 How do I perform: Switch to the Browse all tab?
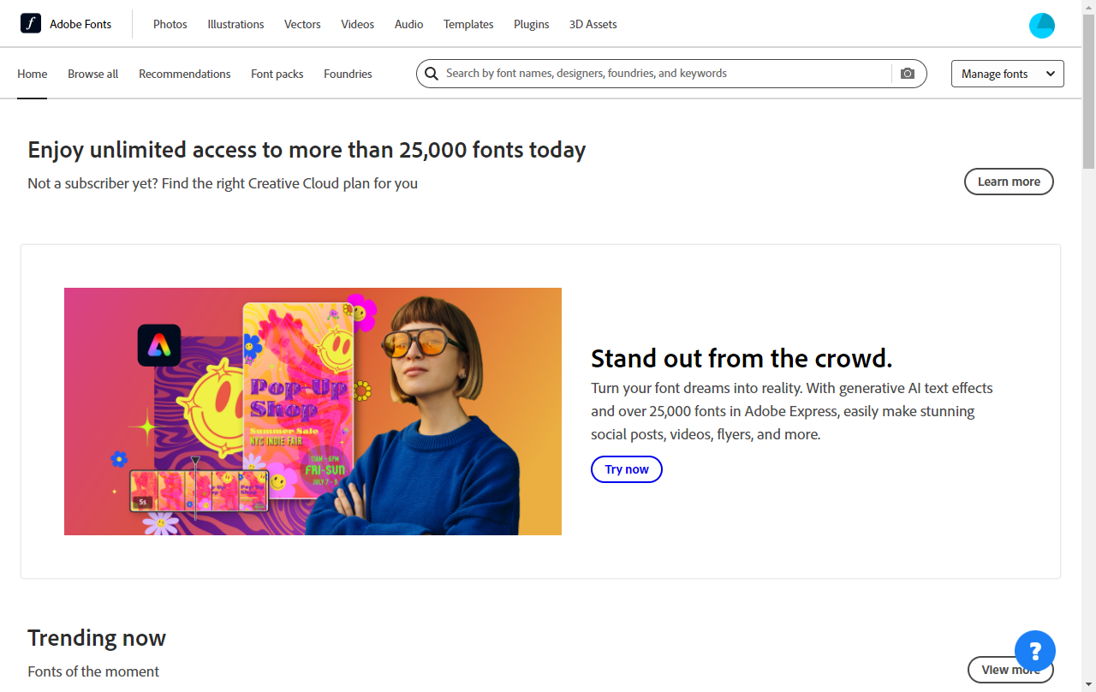pos(92,74)
